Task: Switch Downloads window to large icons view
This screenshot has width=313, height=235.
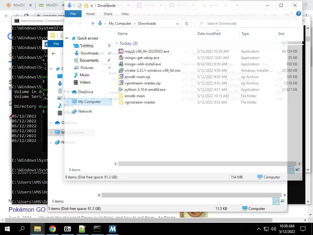Action: [x=297, y=170]
